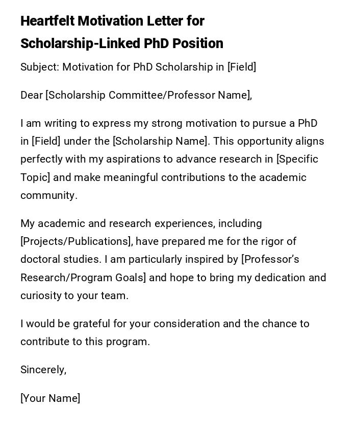The height and width of the screenshot is (430, 357).
Task: Click 'curiosity to your team.' line
Action: [x=74, y=296]
